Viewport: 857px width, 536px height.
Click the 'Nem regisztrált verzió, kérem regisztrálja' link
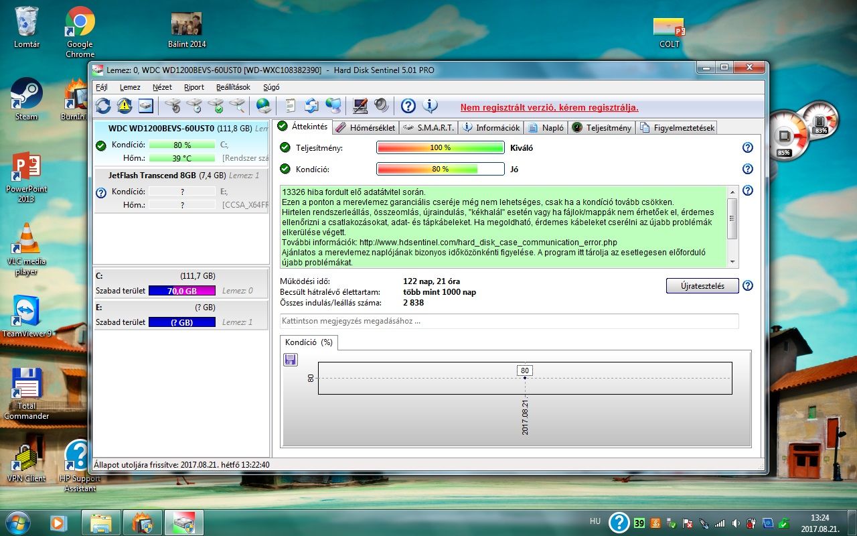549,107
